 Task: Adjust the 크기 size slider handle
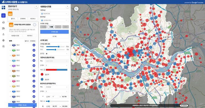tap(55, 50)
